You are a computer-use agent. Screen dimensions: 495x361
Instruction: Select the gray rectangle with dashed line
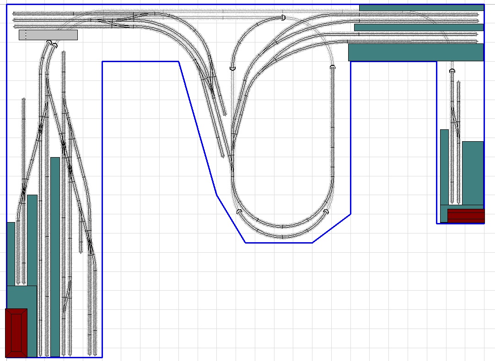pyautogui.click(x=48, y=35)
